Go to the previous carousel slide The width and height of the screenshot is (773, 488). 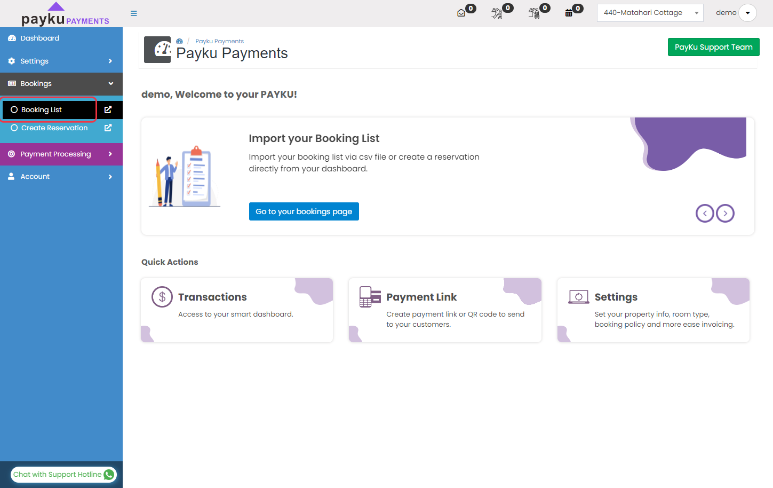(705, 214)
